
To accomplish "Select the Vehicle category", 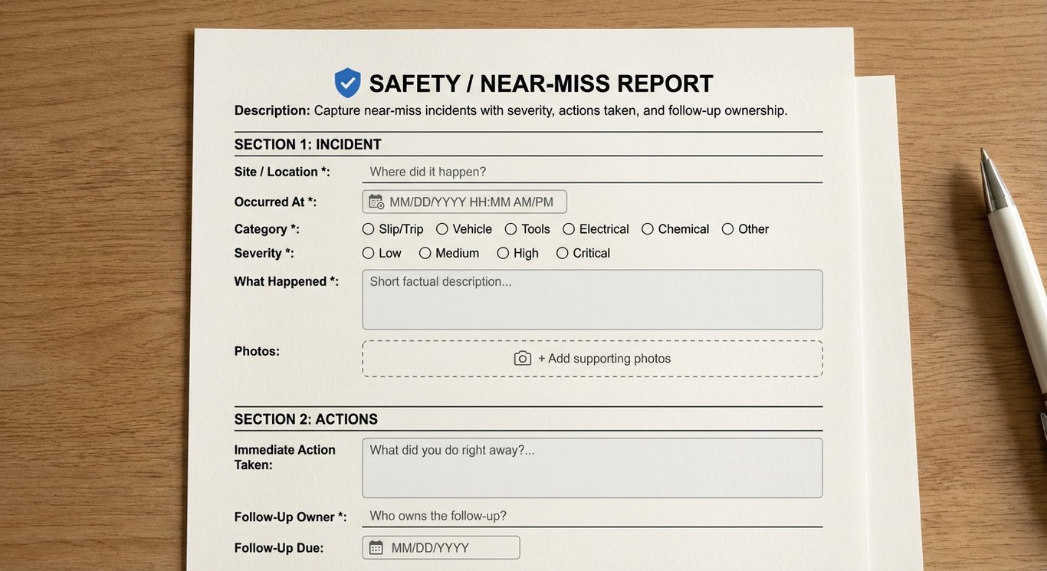I will (x=441, y=228).
